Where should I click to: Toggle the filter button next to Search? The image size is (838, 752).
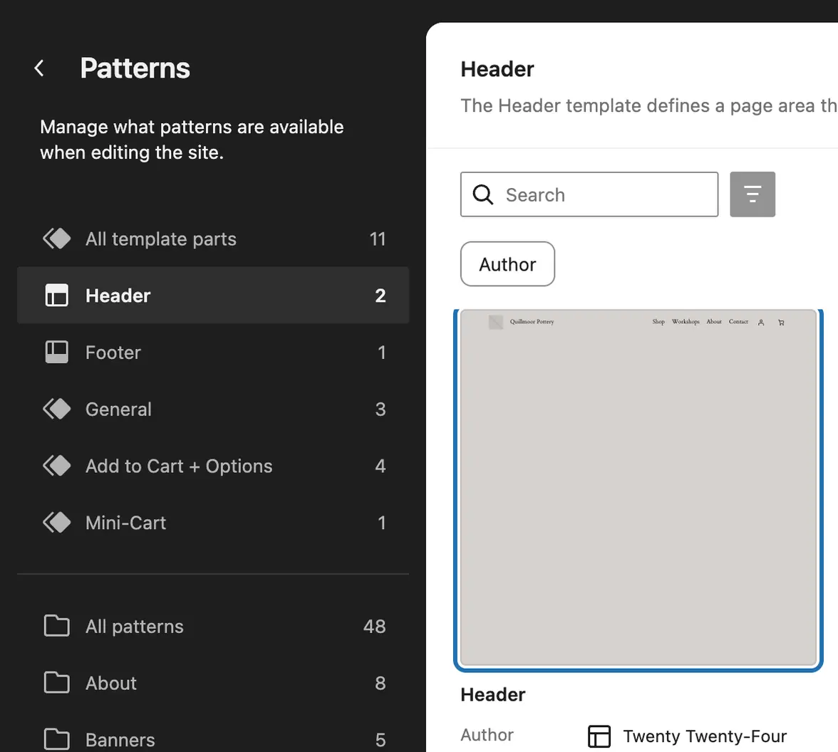752,194
